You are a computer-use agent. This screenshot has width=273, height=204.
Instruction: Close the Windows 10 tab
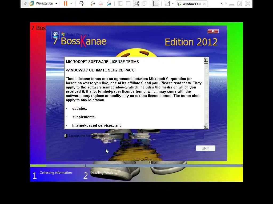(x=204, y=4)
